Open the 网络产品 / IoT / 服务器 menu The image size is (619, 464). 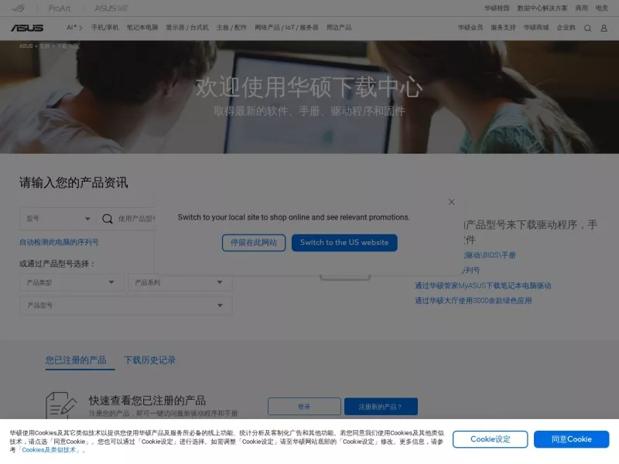[x=286, y=28]
